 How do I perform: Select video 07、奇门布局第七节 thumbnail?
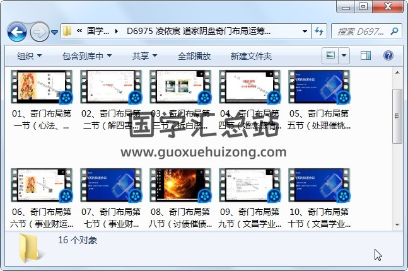[x=111, y=185]
